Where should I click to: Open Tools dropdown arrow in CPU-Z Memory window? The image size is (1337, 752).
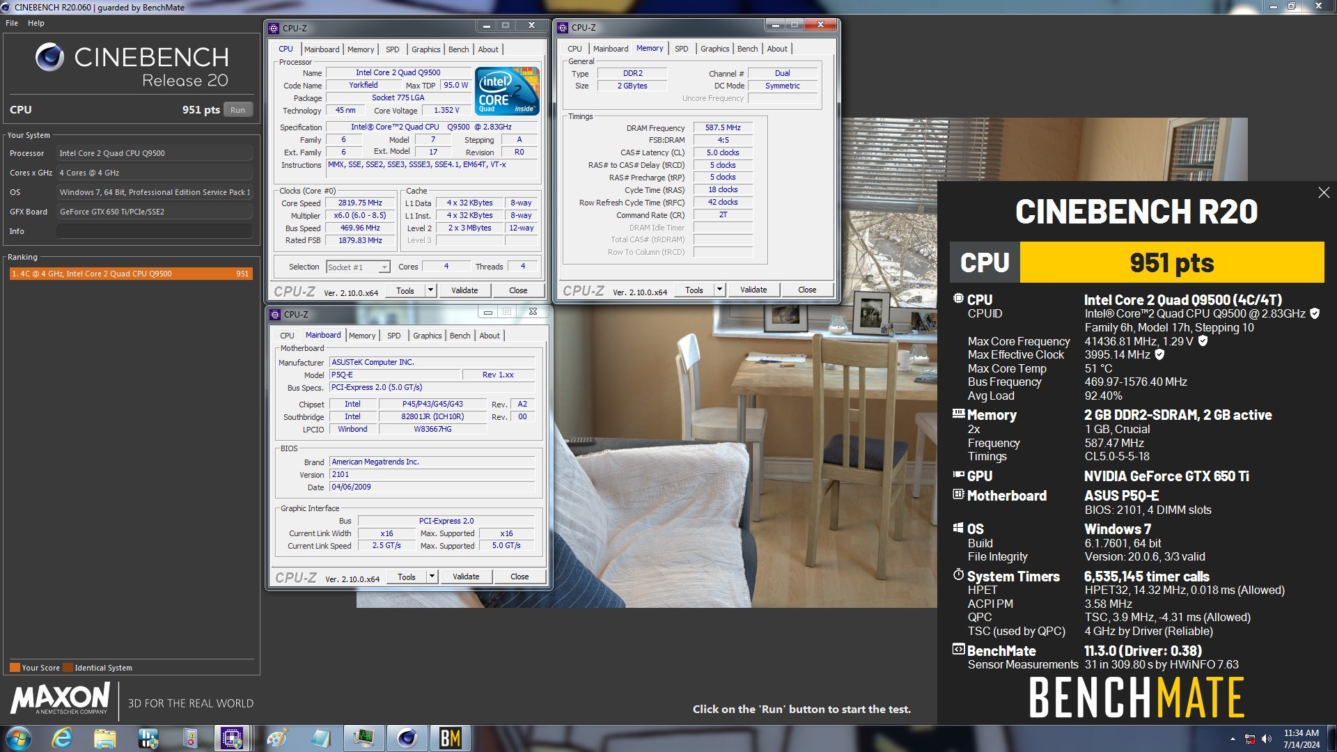(x=719, y=290)
